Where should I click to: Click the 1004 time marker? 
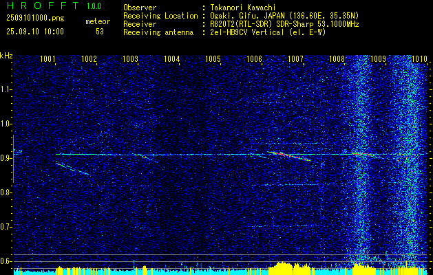coord(172,58)
